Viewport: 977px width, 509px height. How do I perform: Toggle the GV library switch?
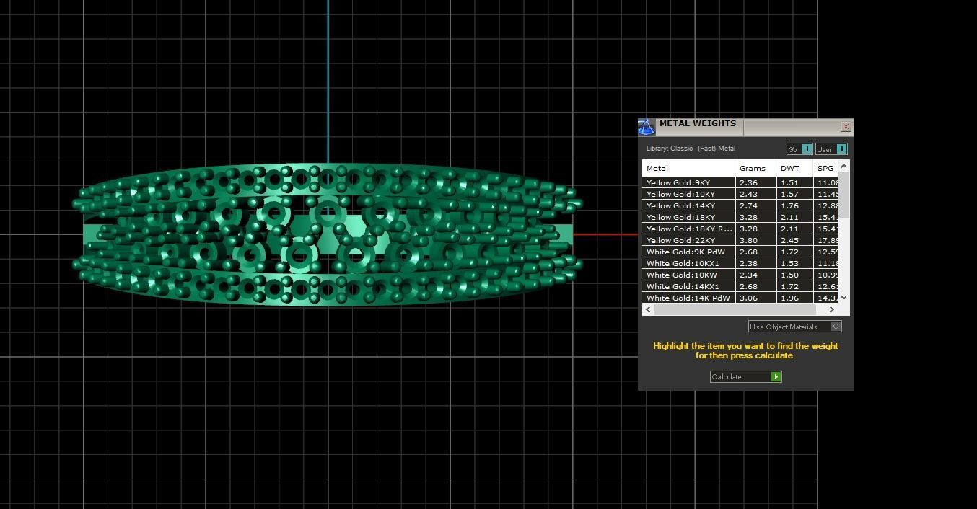(x=799, y=149)
